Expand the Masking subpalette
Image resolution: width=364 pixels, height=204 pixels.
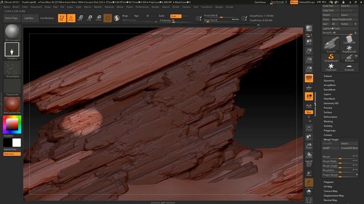[328, 121]
